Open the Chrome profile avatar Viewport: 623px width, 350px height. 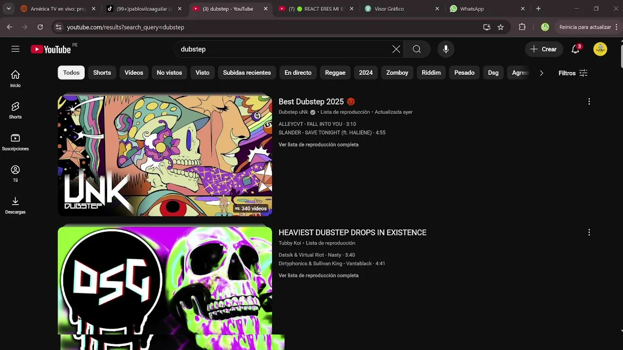[545, 27]
